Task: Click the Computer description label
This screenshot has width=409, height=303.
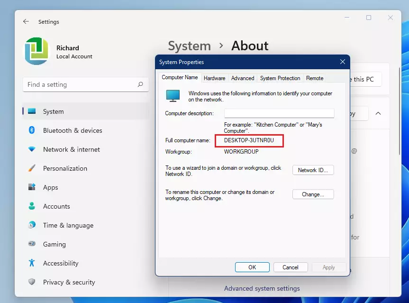Action: click(189, 113)
